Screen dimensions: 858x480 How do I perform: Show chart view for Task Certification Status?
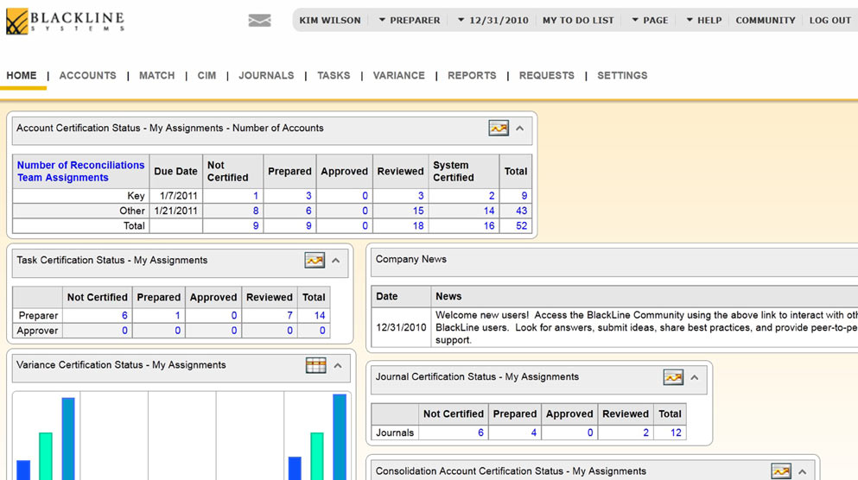click(315, 260)
